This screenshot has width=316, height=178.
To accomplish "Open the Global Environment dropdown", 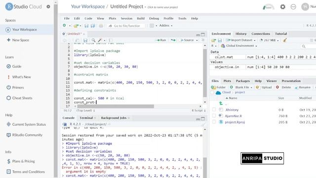I will (239, 46).
